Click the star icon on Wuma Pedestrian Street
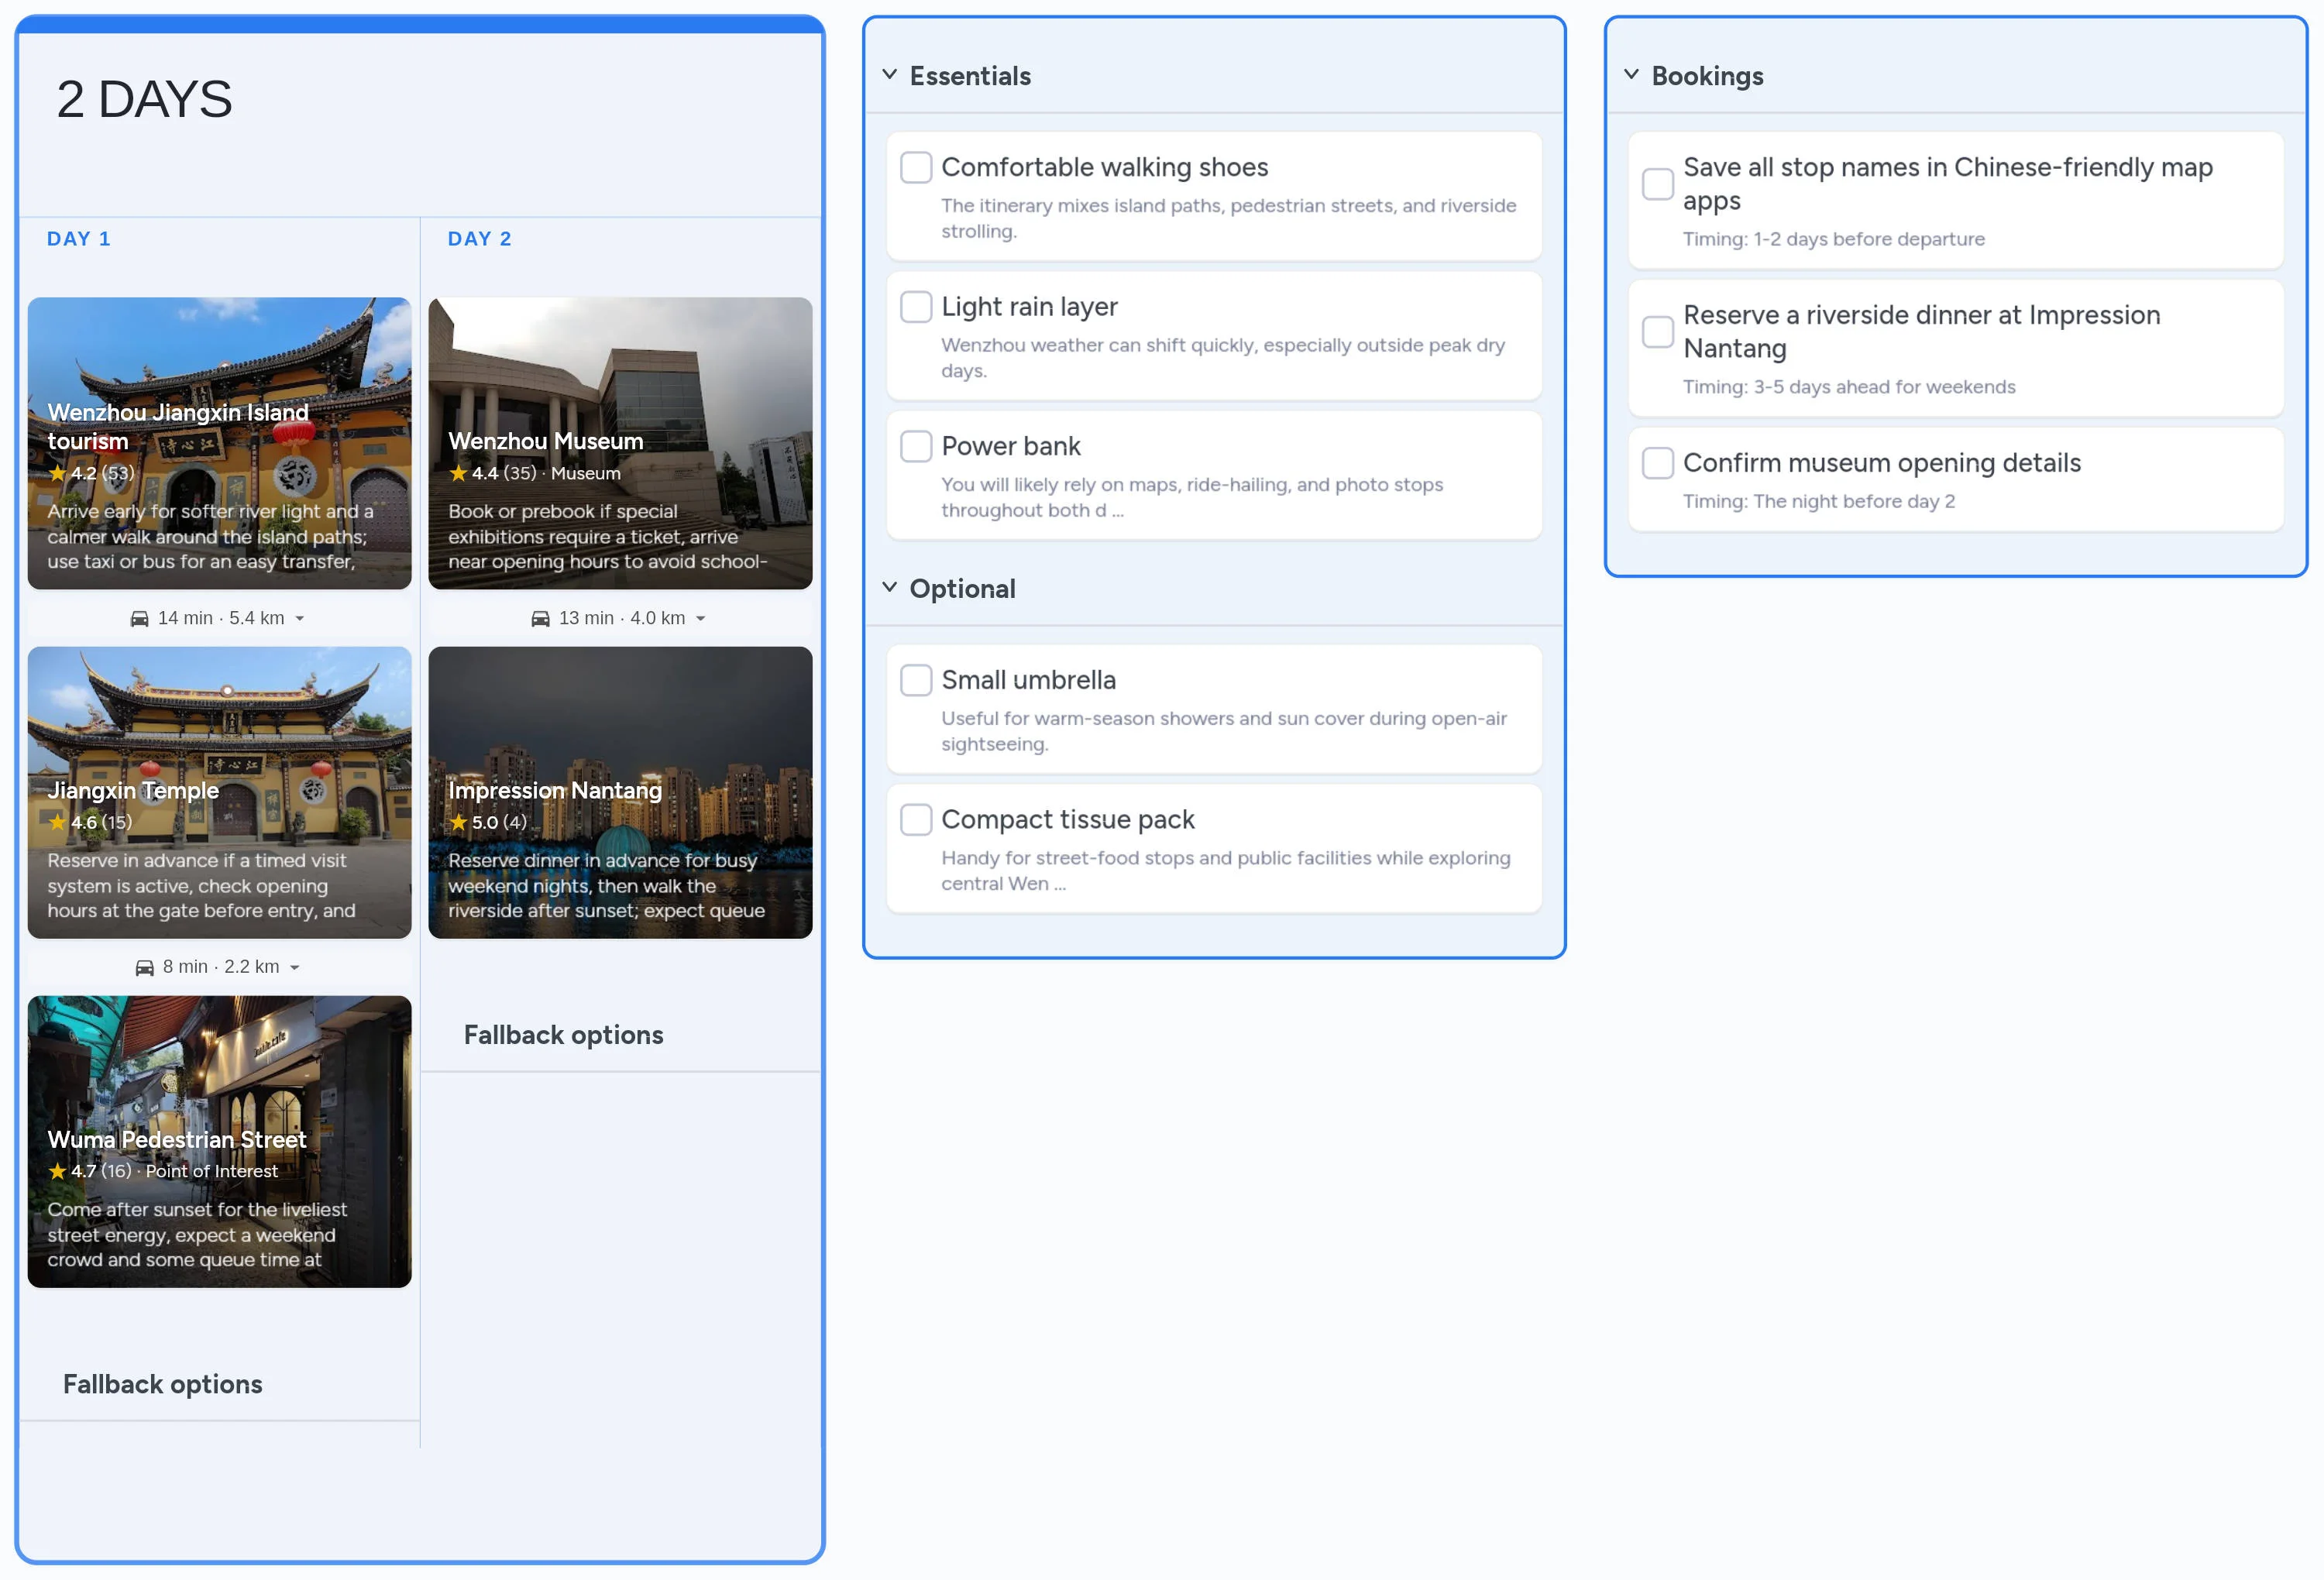 [x=58, y=1171]
